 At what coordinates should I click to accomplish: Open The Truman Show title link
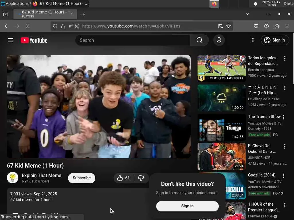tap(264, 117)
